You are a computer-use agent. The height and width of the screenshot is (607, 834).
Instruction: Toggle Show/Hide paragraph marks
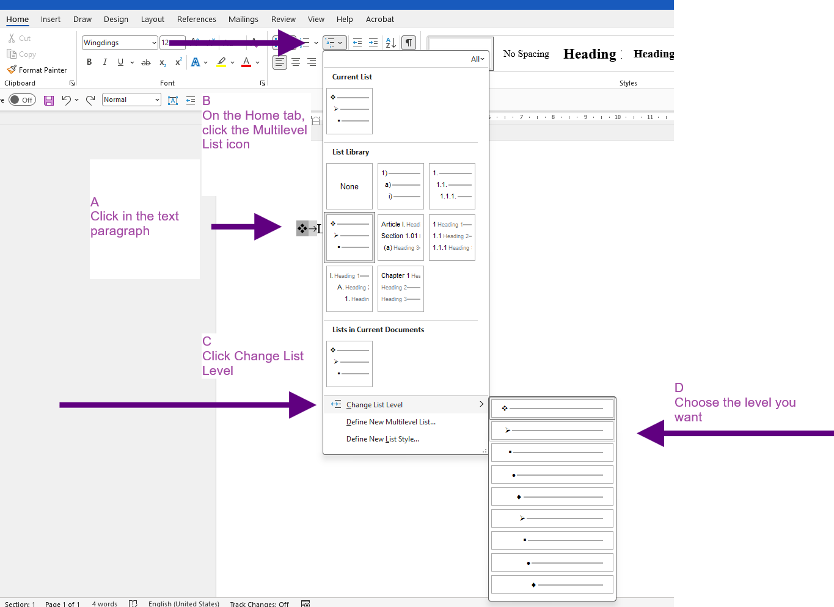[x=409, y=43]
